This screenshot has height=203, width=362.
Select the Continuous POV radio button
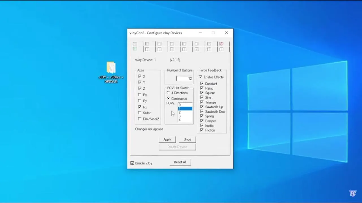pyautogui.click(x=168, y=98)
